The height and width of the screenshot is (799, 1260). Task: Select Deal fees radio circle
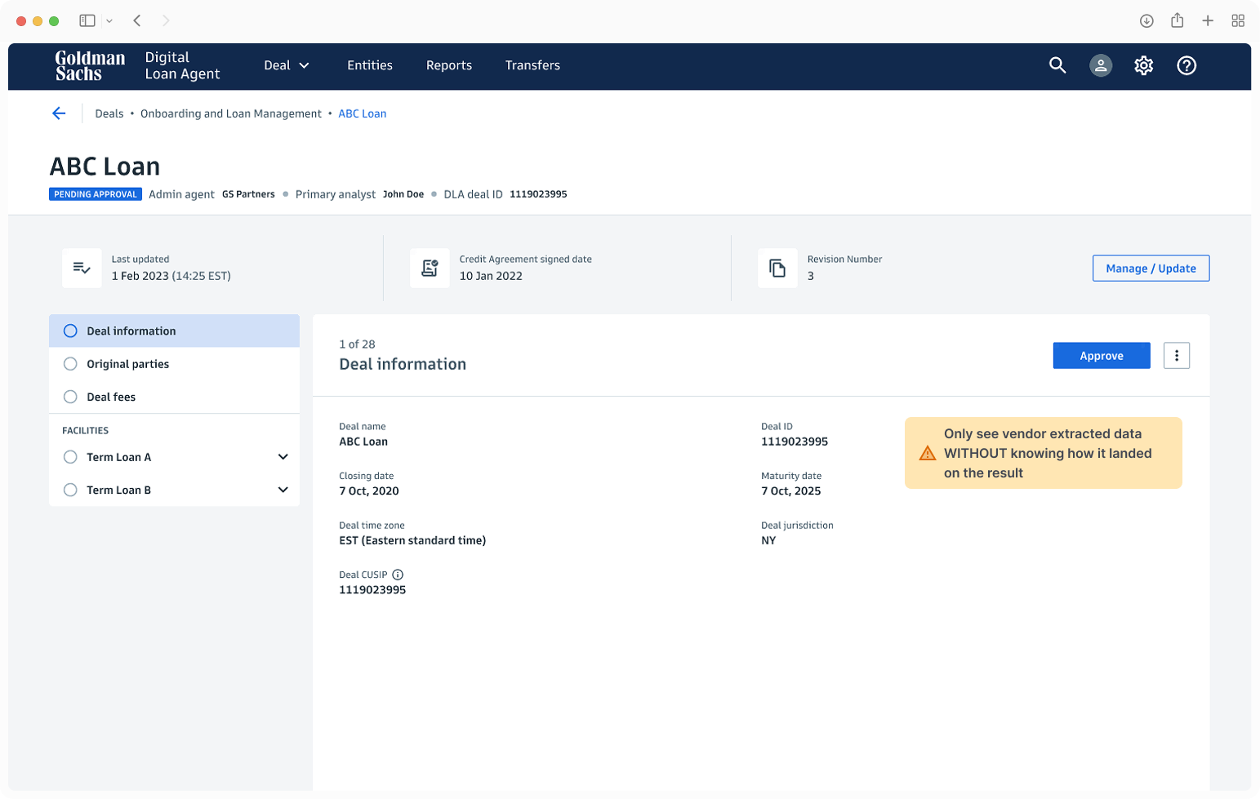[x=70, y=397]
